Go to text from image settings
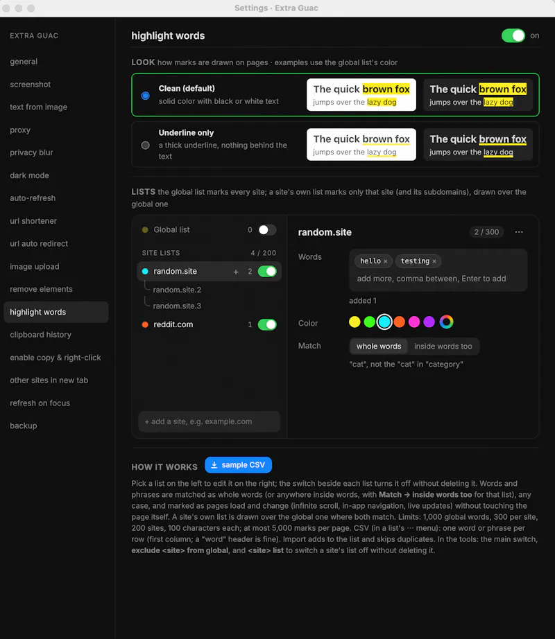This screenshot has height=639, width=555. (56, 107)
